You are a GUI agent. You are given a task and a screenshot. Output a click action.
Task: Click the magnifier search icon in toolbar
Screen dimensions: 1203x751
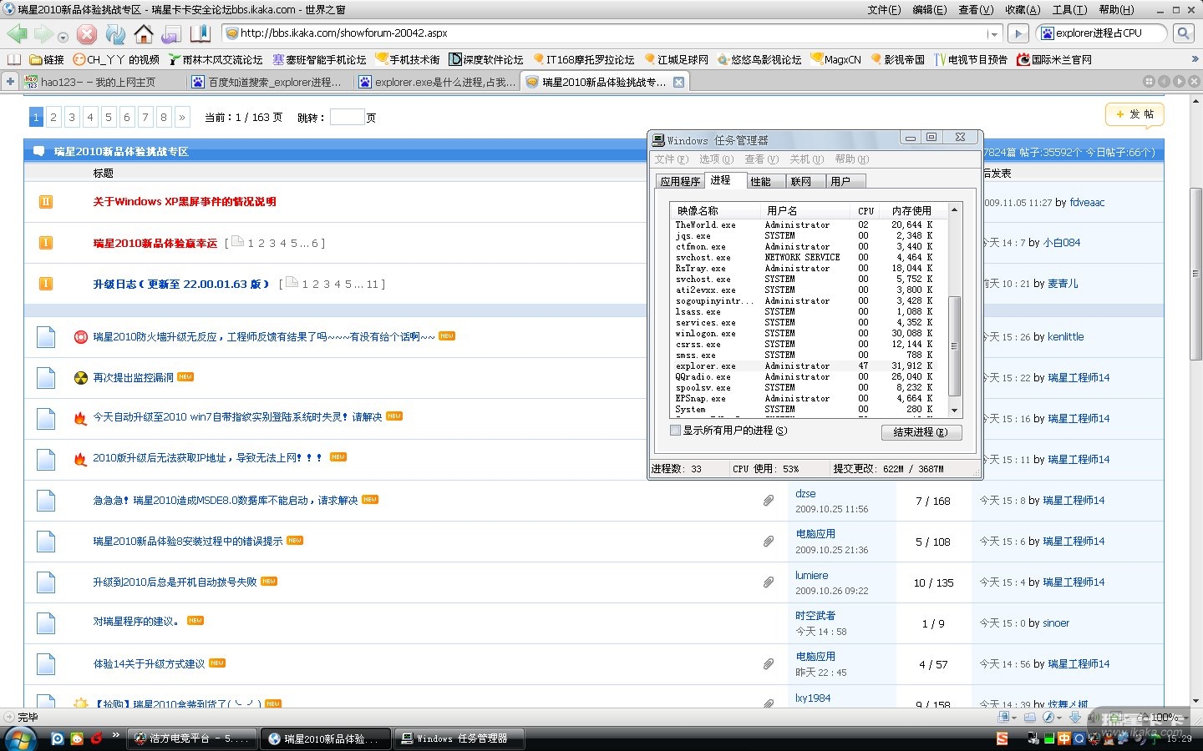pos(1183,33)
